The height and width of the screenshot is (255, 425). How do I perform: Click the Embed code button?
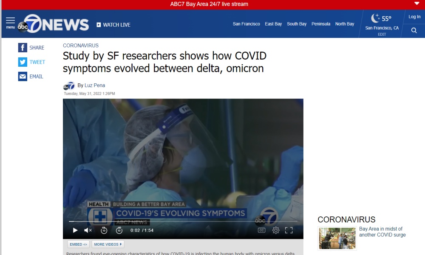coord(78,244)
